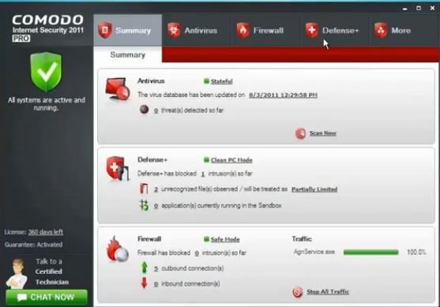Viewport: 440px width, 307px height.
Task: Switch to the Antivirus tab
Action: click(197, 30)
